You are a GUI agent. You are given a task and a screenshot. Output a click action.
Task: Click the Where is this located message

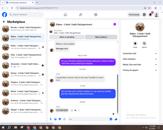(x=65, y=44)
